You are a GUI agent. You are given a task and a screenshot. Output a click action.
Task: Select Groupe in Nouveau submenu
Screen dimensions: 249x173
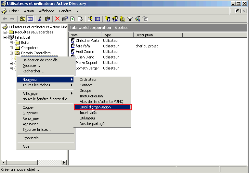[x=103, y=91]
